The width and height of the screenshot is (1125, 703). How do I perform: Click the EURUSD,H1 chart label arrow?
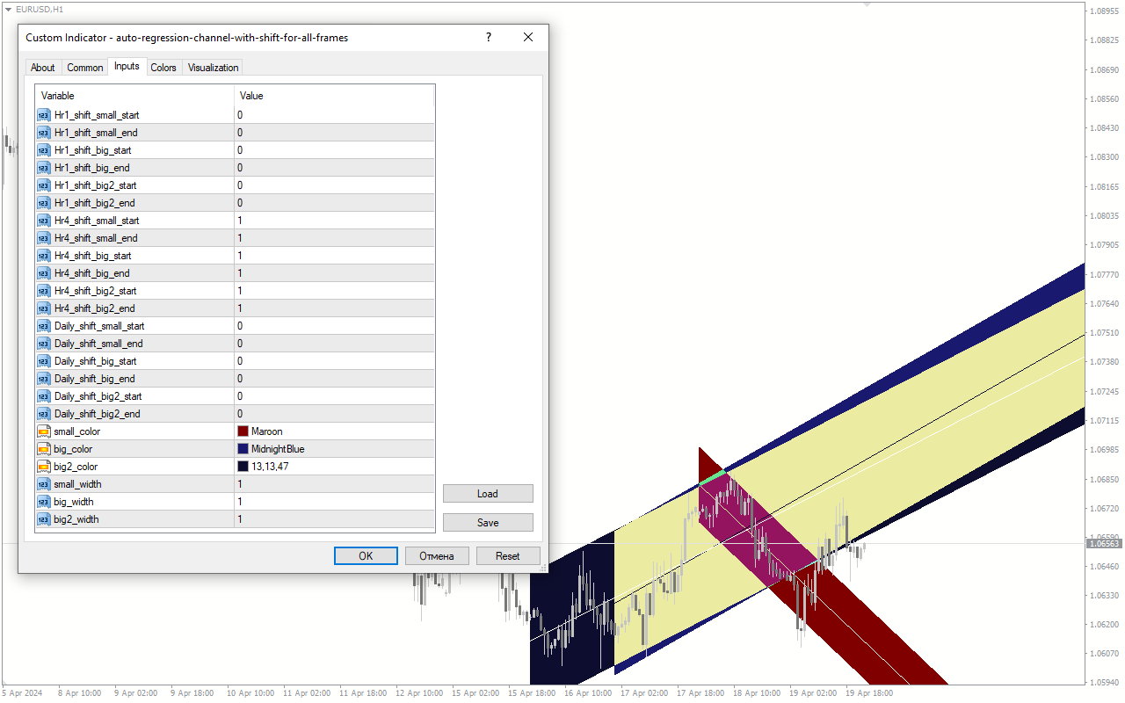pyautogui.click(x=8, y=9)
